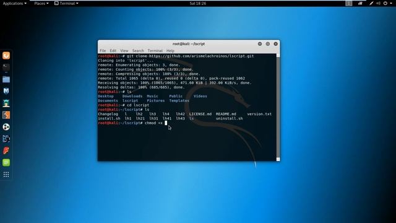Click 'Documents' directory name
The image size is (396, 223).
108,100
